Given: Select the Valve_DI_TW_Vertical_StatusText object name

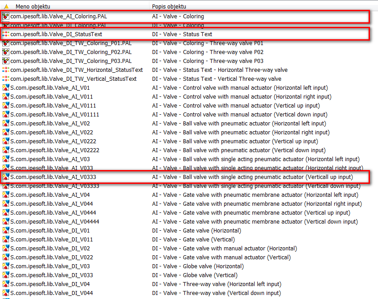Looking at the screenshot, I should pos(73,79).
